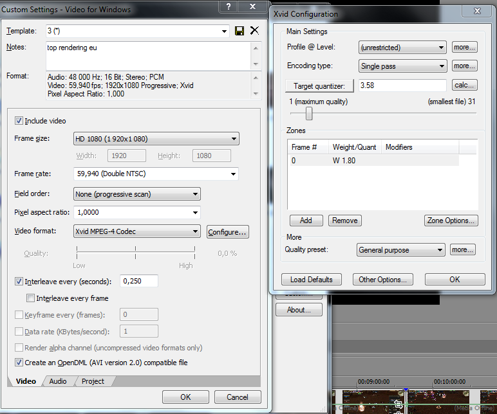Click the Configure... button for the video format
Image resolution: width=497 pixels, height=414 pixels.
click(x=228, y=231)
